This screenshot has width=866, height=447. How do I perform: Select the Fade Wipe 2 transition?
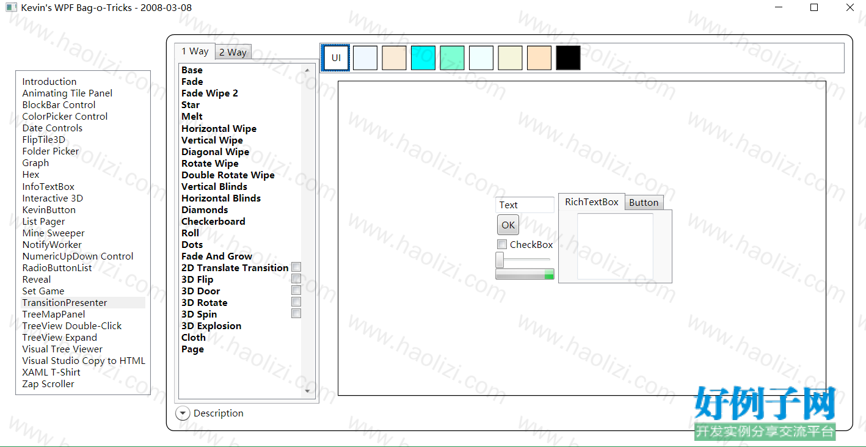(x=209, y=93)
